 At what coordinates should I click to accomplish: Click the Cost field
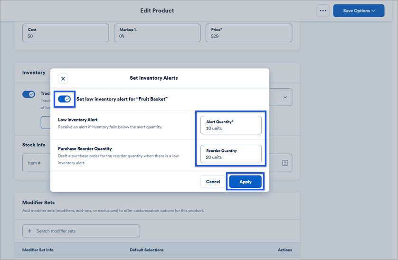[x=66, y=33]
